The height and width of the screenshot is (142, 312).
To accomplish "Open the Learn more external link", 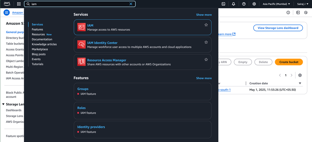I will point(227,34).
